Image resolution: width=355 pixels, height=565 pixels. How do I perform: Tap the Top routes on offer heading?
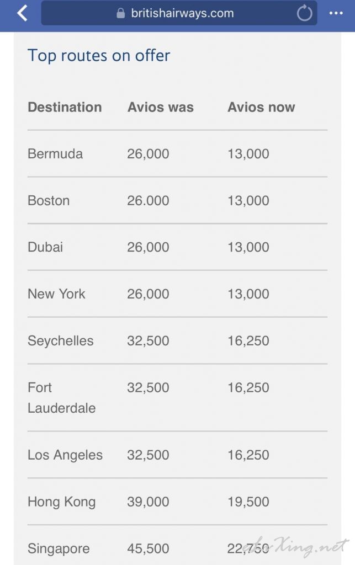pyautogui.click(x=99, y=56)
